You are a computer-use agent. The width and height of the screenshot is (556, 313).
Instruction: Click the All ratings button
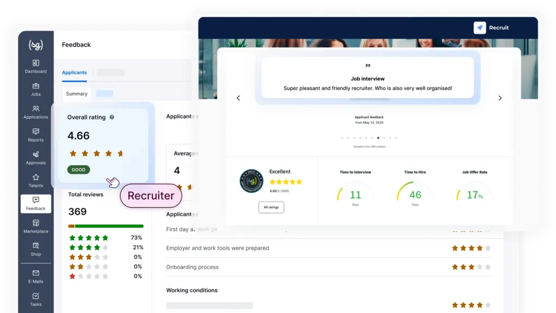pos(271,207)
